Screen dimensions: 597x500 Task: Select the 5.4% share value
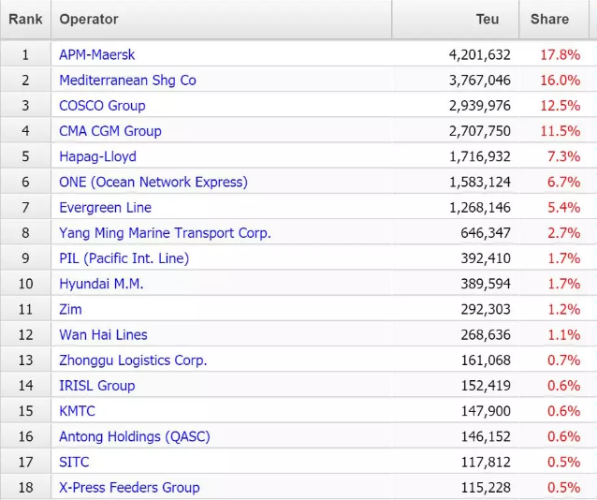[x=564, y=208]
